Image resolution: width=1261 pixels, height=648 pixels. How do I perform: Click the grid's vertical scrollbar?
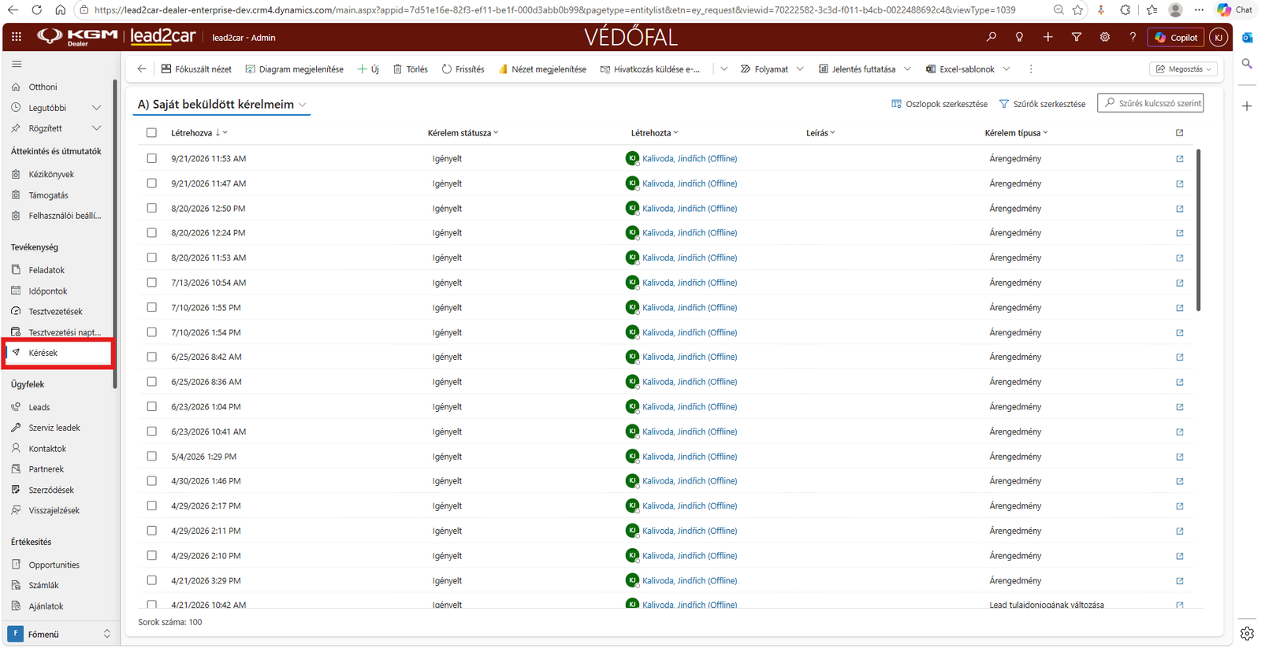tap(1198, 230)
